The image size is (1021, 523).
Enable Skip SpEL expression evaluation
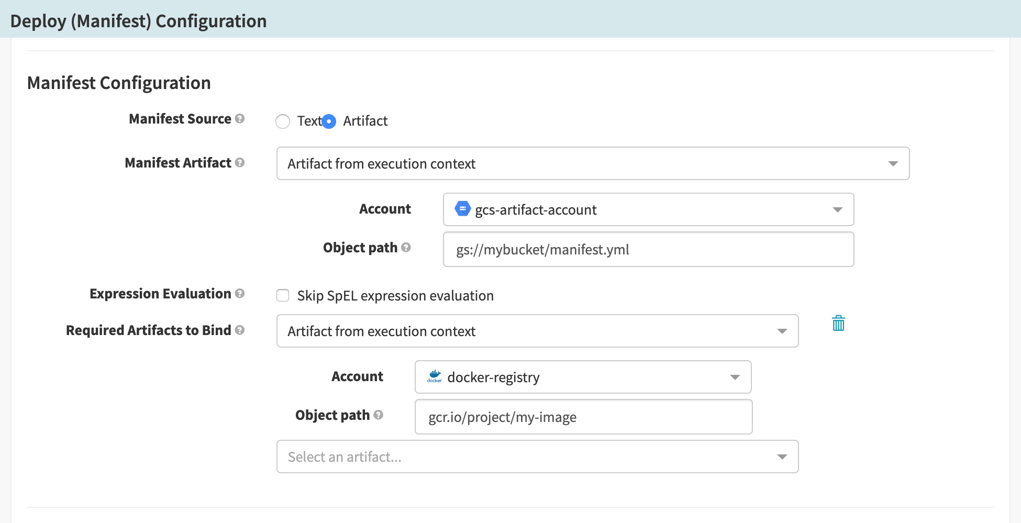click(x=283, y=295)
